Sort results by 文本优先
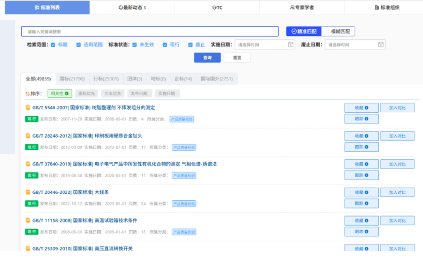Image resolution: width=423 pixels, height=258 pixels. [x=113, y=94]
